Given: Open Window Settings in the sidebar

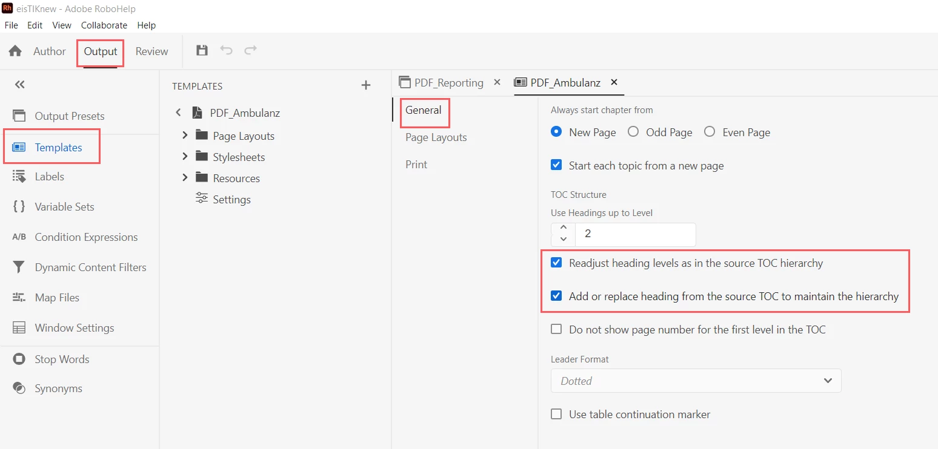Looking at the screenshot, I should pyautogui.click(x=75, y=328).
